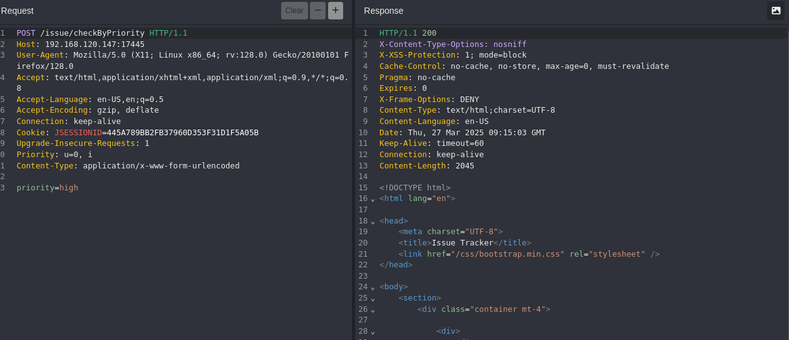Collapse the body tag on line 24

(x=373, y=287)
